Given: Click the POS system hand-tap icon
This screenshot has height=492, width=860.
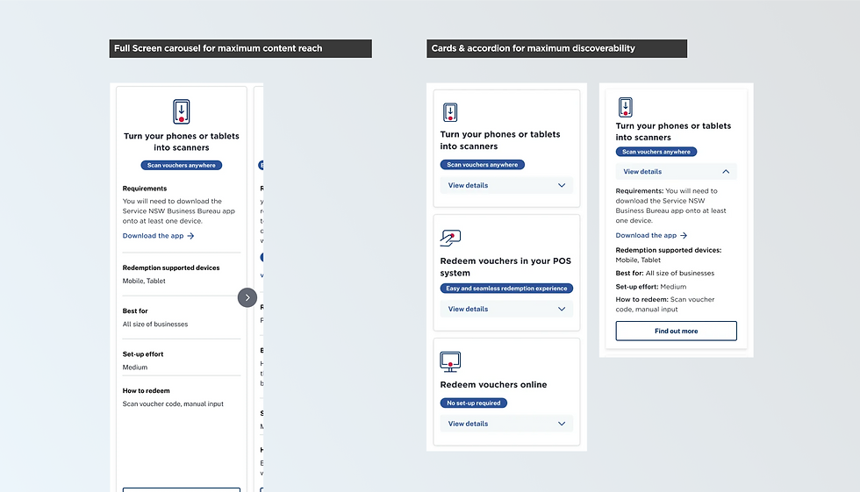Looking at the screenshot, I should [450, 238].
